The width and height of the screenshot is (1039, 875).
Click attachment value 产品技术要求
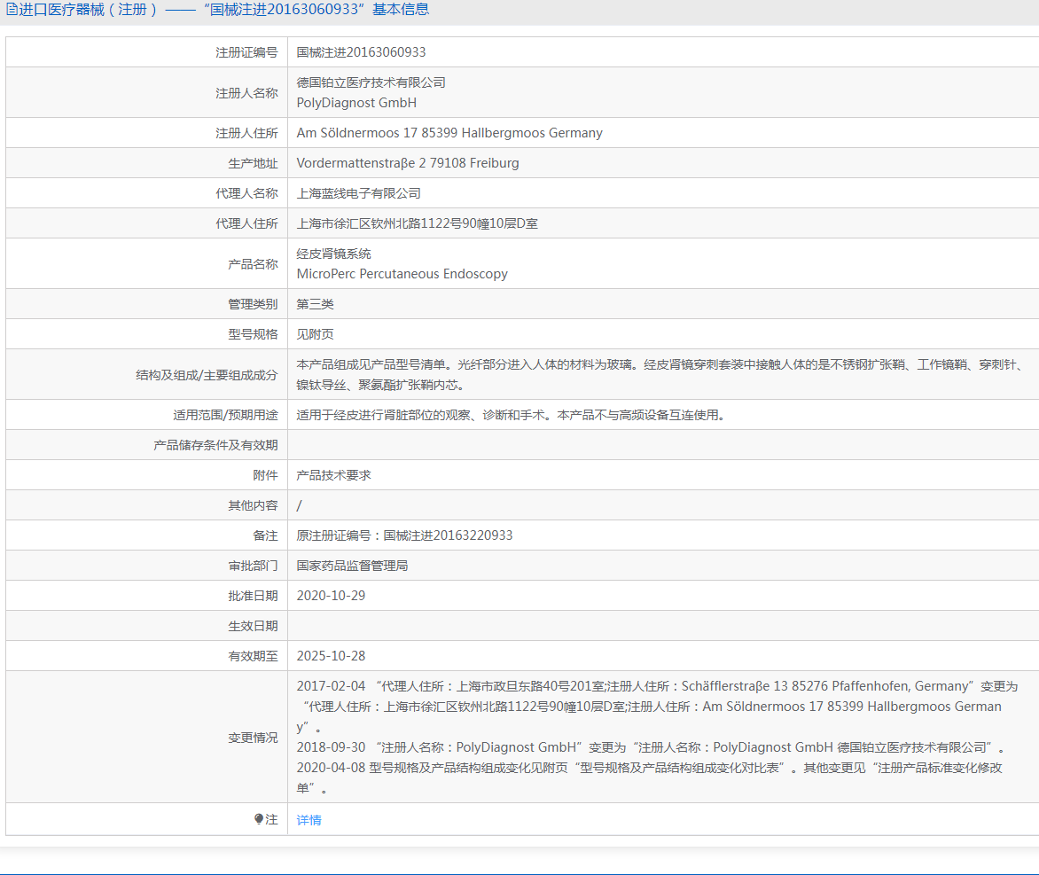(x=333, y=475)
